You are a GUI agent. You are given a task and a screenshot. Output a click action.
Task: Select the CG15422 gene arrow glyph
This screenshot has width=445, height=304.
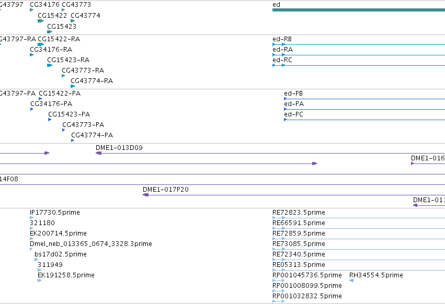tap(41, 21)
